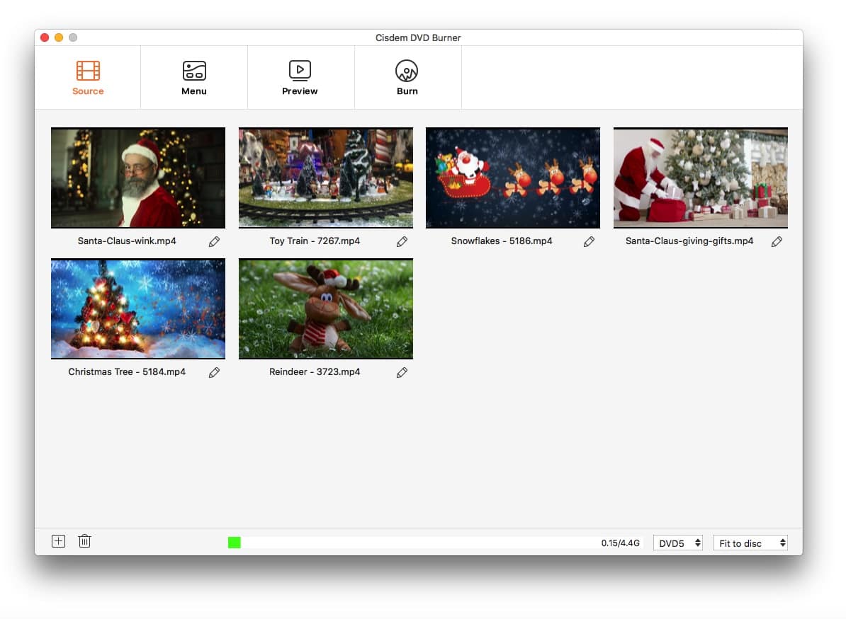The height and width of the screenshot is (619, 846).
Task: Select the Source tab icon
Action: tap(88, 69)
